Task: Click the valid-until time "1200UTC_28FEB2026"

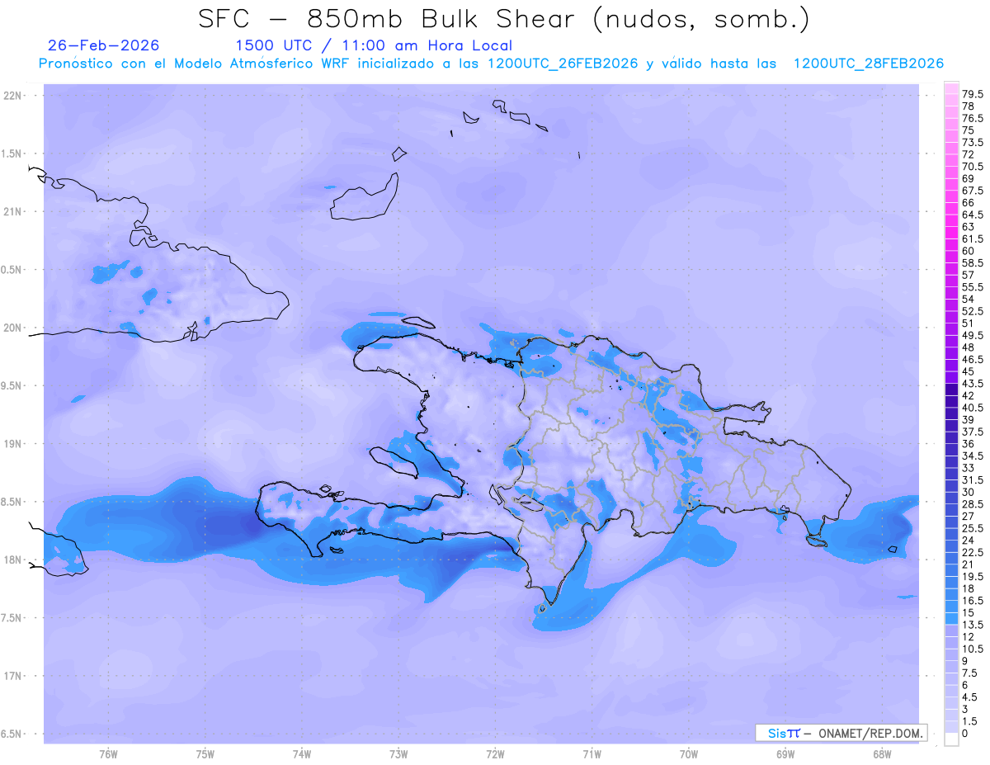Action: point(868,64)
